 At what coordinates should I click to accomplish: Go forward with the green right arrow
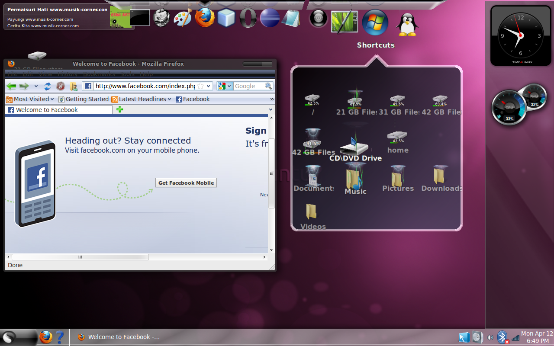(x=24, y=86)
